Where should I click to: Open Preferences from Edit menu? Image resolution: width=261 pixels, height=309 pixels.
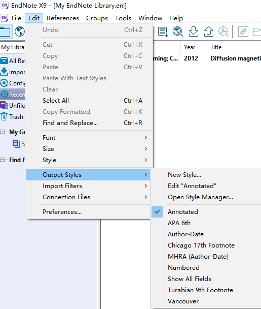tap(88, 212)
